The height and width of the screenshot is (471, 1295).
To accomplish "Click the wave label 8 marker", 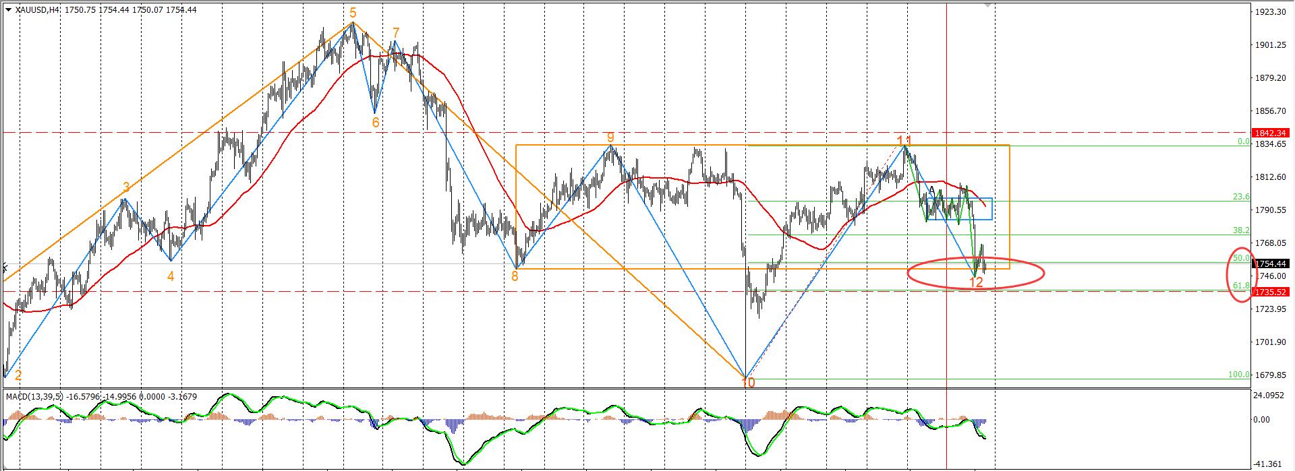I will coord(515,275).
